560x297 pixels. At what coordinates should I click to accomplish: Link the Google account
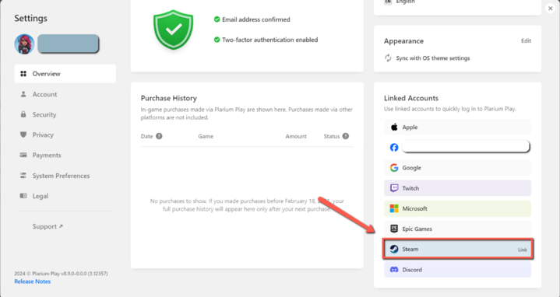point(457,168)
